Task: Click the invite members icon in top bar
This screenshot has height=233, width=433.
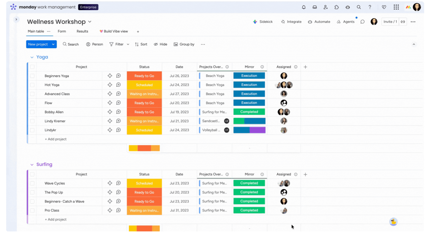Action: [326, 7]
